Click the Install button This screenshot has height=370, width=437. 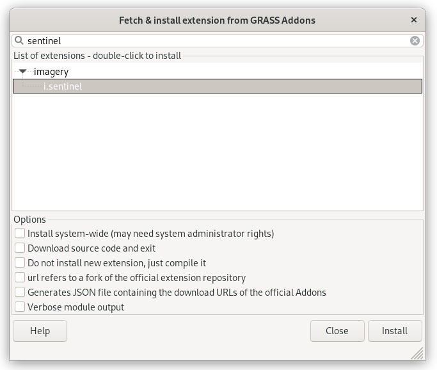pos(395,331)
